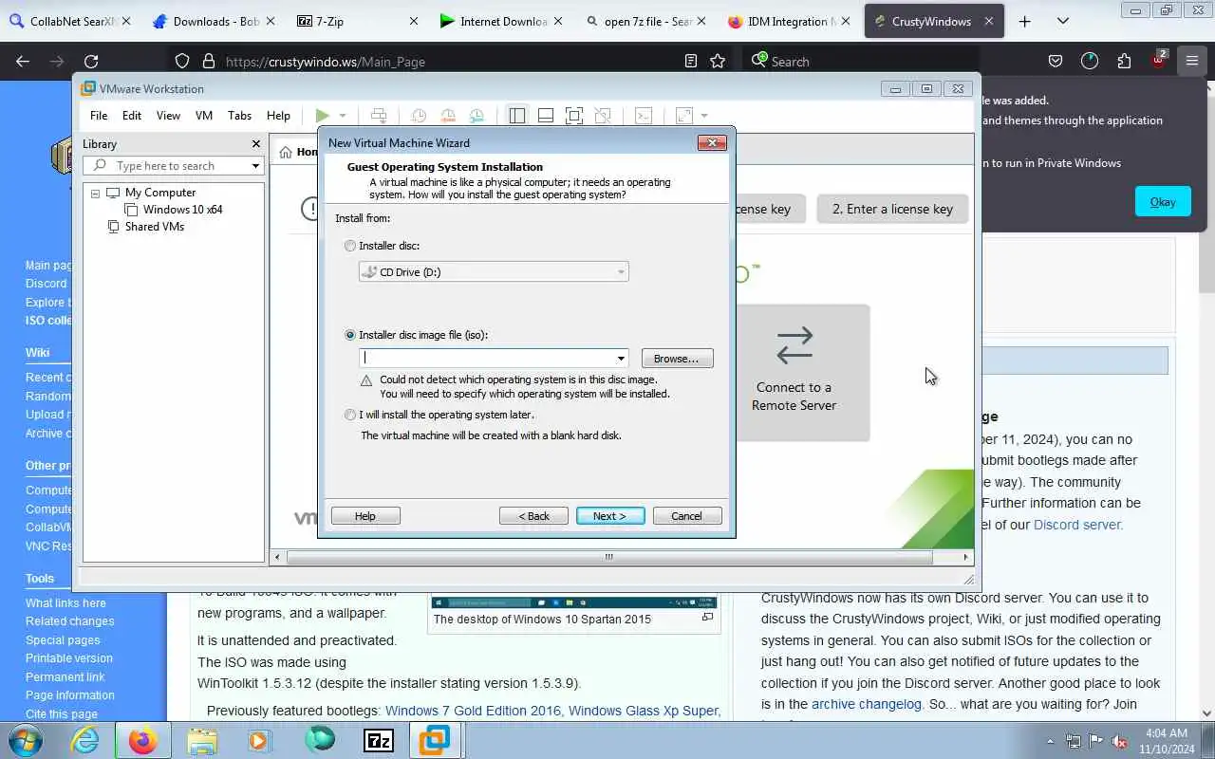
Task: Click the full screen mode icon
Action: (574, 116)
